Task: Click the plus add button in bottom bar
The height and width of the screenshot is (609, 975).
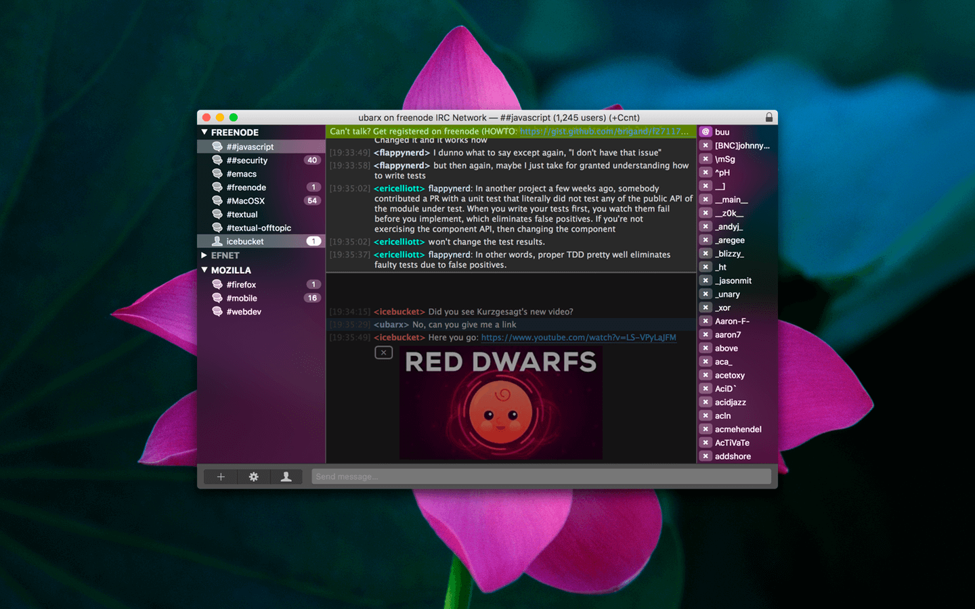Action: (221, 477)
